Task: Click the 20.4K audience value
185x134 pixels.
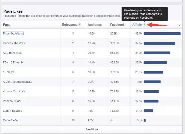Action: (91, 53)
